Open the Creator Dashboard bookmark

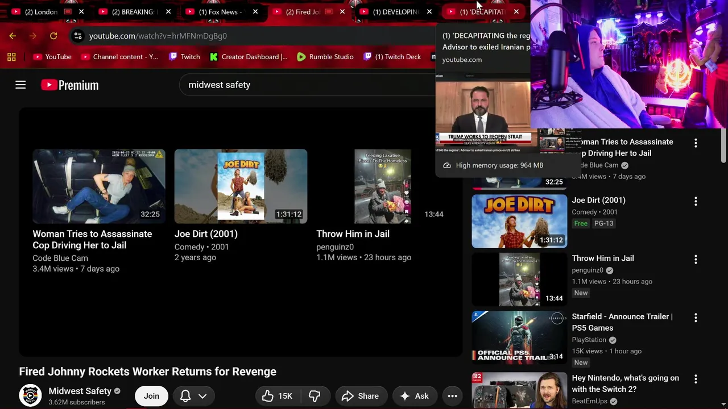[249, 57]
